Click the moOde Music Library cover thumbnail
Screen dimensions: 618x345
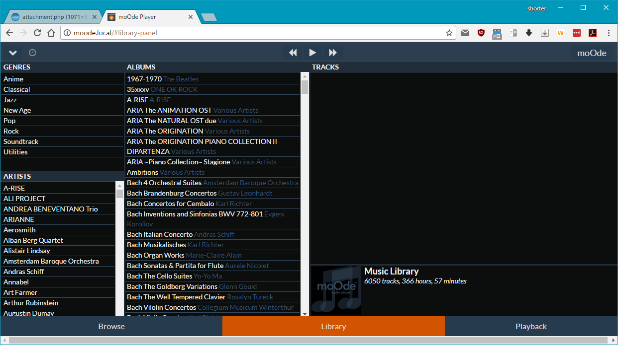click(336, 290)
